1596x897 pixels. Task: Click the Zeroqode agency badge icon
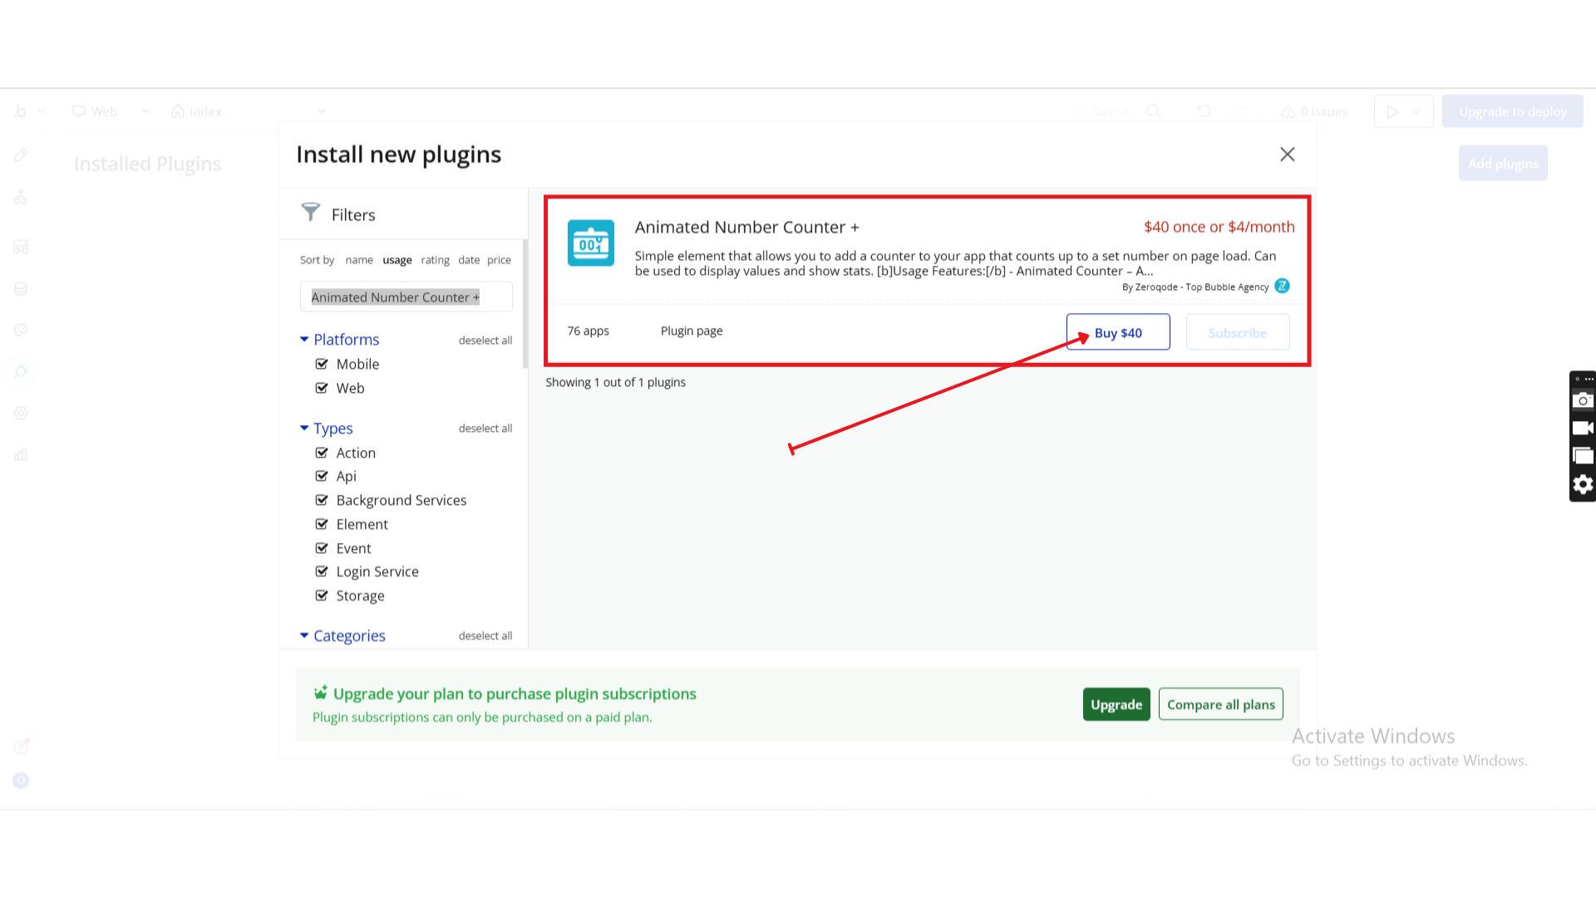point(1282,287)
